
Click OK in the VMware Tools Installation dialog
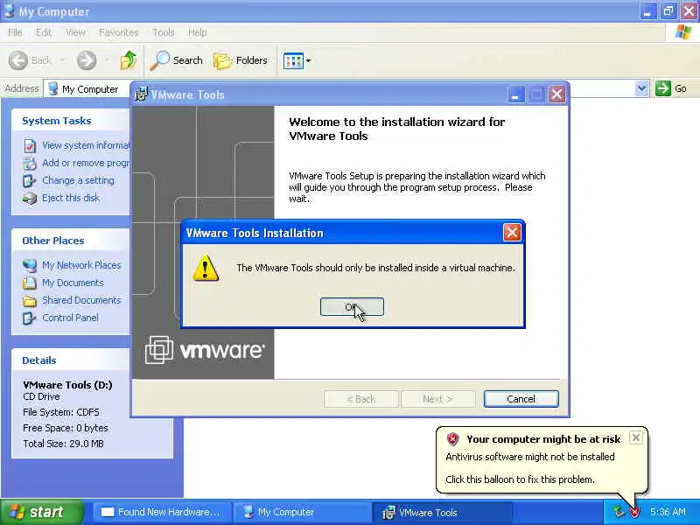(352, 307)
